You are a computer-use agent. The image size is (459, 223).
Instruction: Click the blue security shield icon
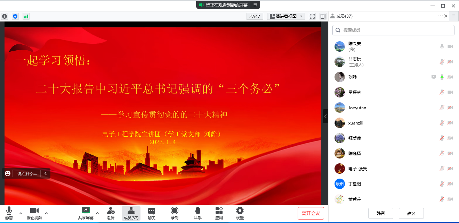click(15, 16)
